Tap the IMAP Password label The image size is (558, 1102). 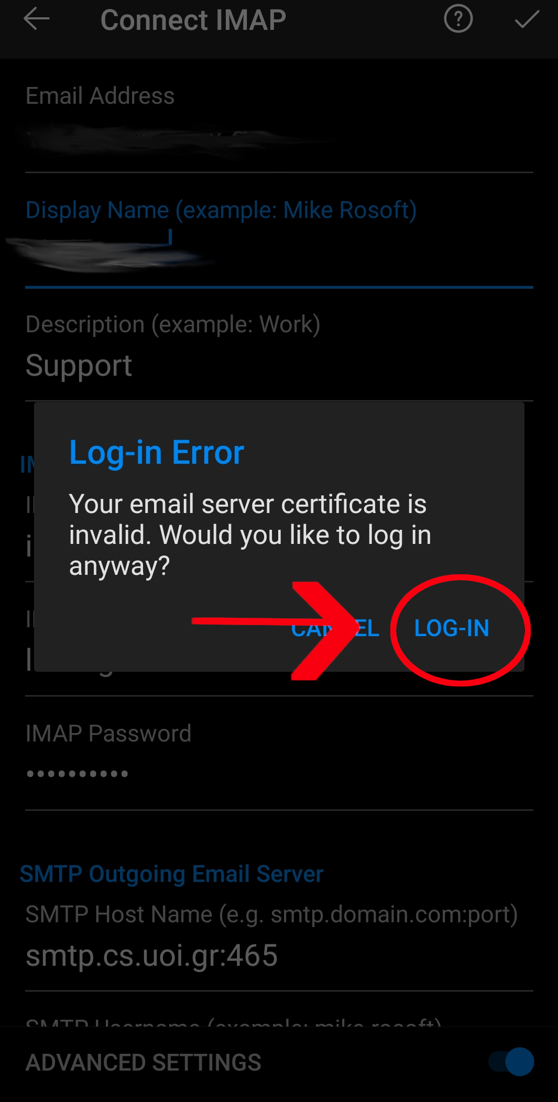click(108, 733)
